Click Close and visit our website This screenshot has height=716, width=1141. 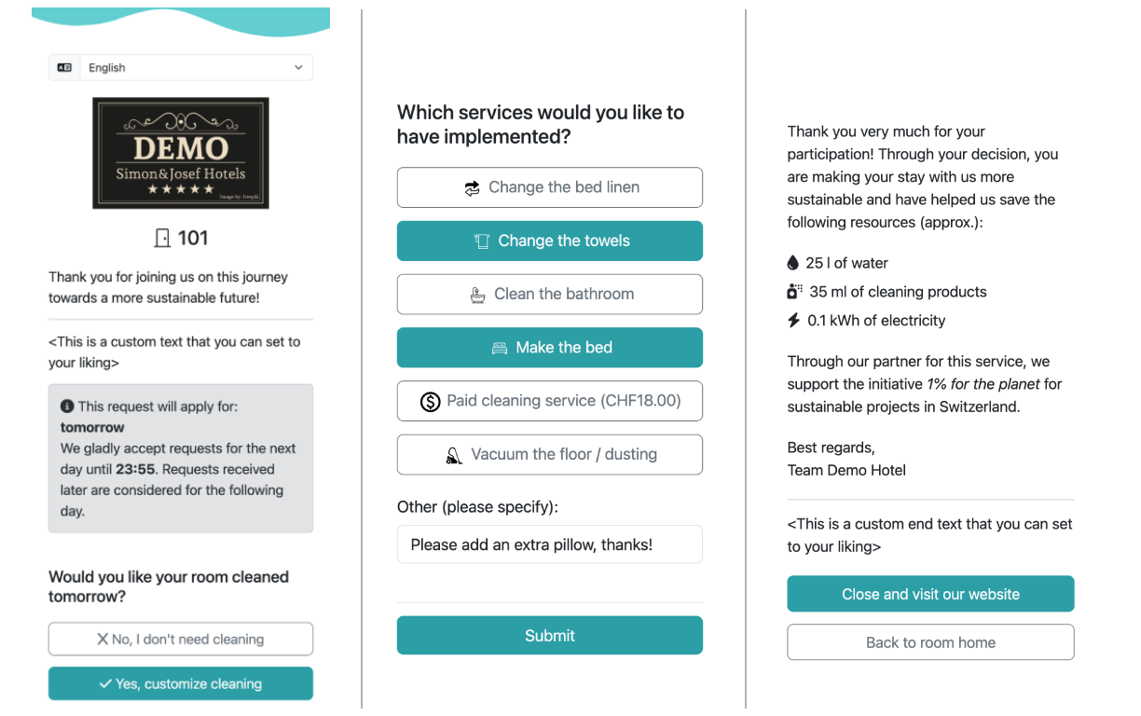(930, 593)
